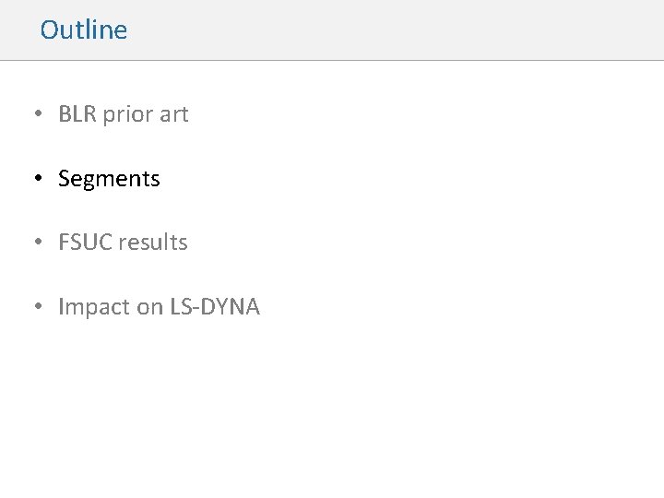Click the bullet dot before "BLR prior art"
Screen dimensions: 664x498
[x=37, y=115]
